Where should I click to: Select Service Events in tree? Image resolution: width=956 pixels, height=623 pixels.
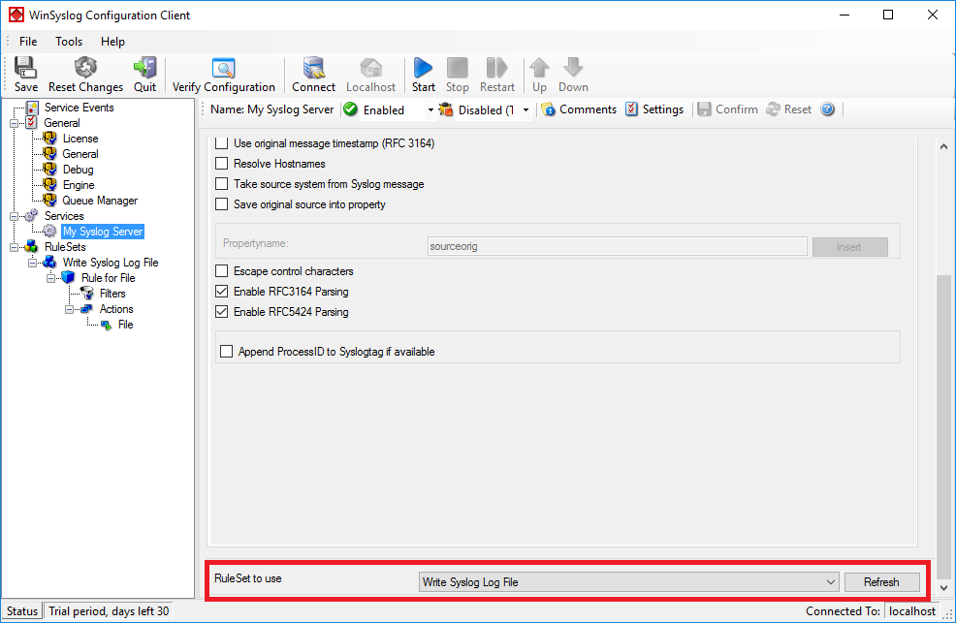pos(79,108)
